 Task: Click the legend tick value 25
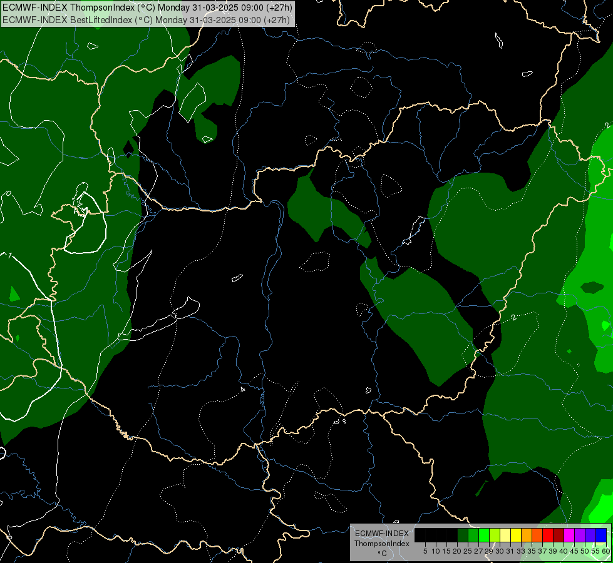[x=468, y=551]
